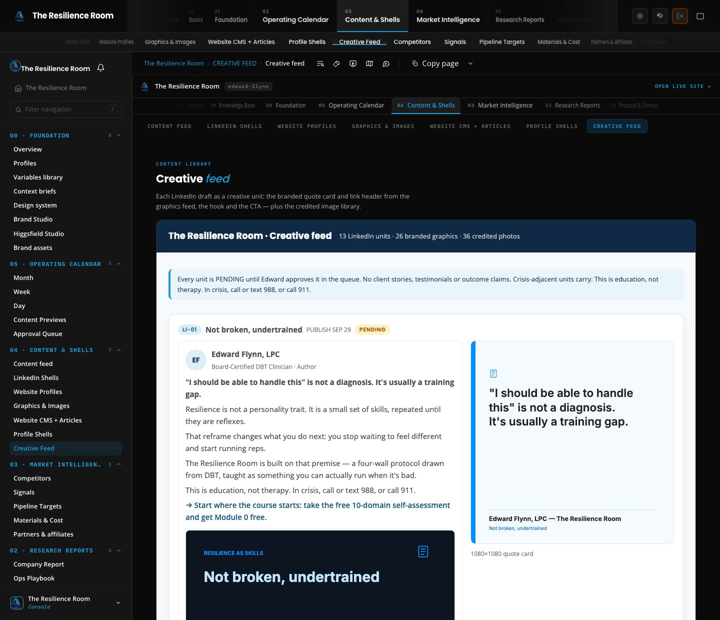Click the presentation play icon in toolbar
Image resolution: width=720 pixels, height=620 pixels.
tap(353, 63)
